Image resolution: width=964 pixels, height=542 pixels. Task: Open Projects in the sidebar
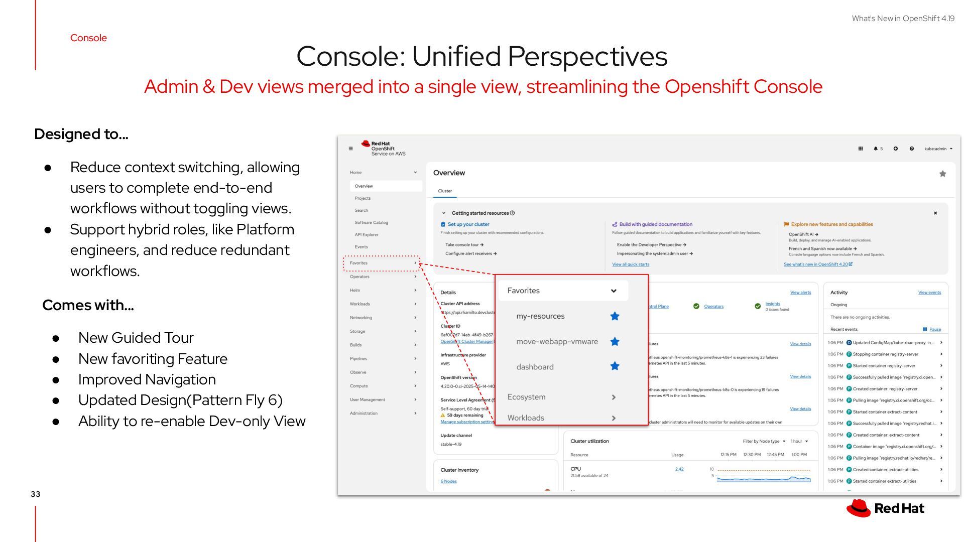[363, 198]
